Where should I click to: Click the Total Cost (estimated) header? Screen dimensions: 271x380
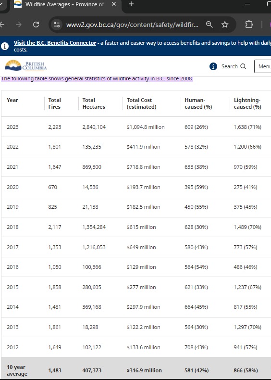tap(141, 103)
